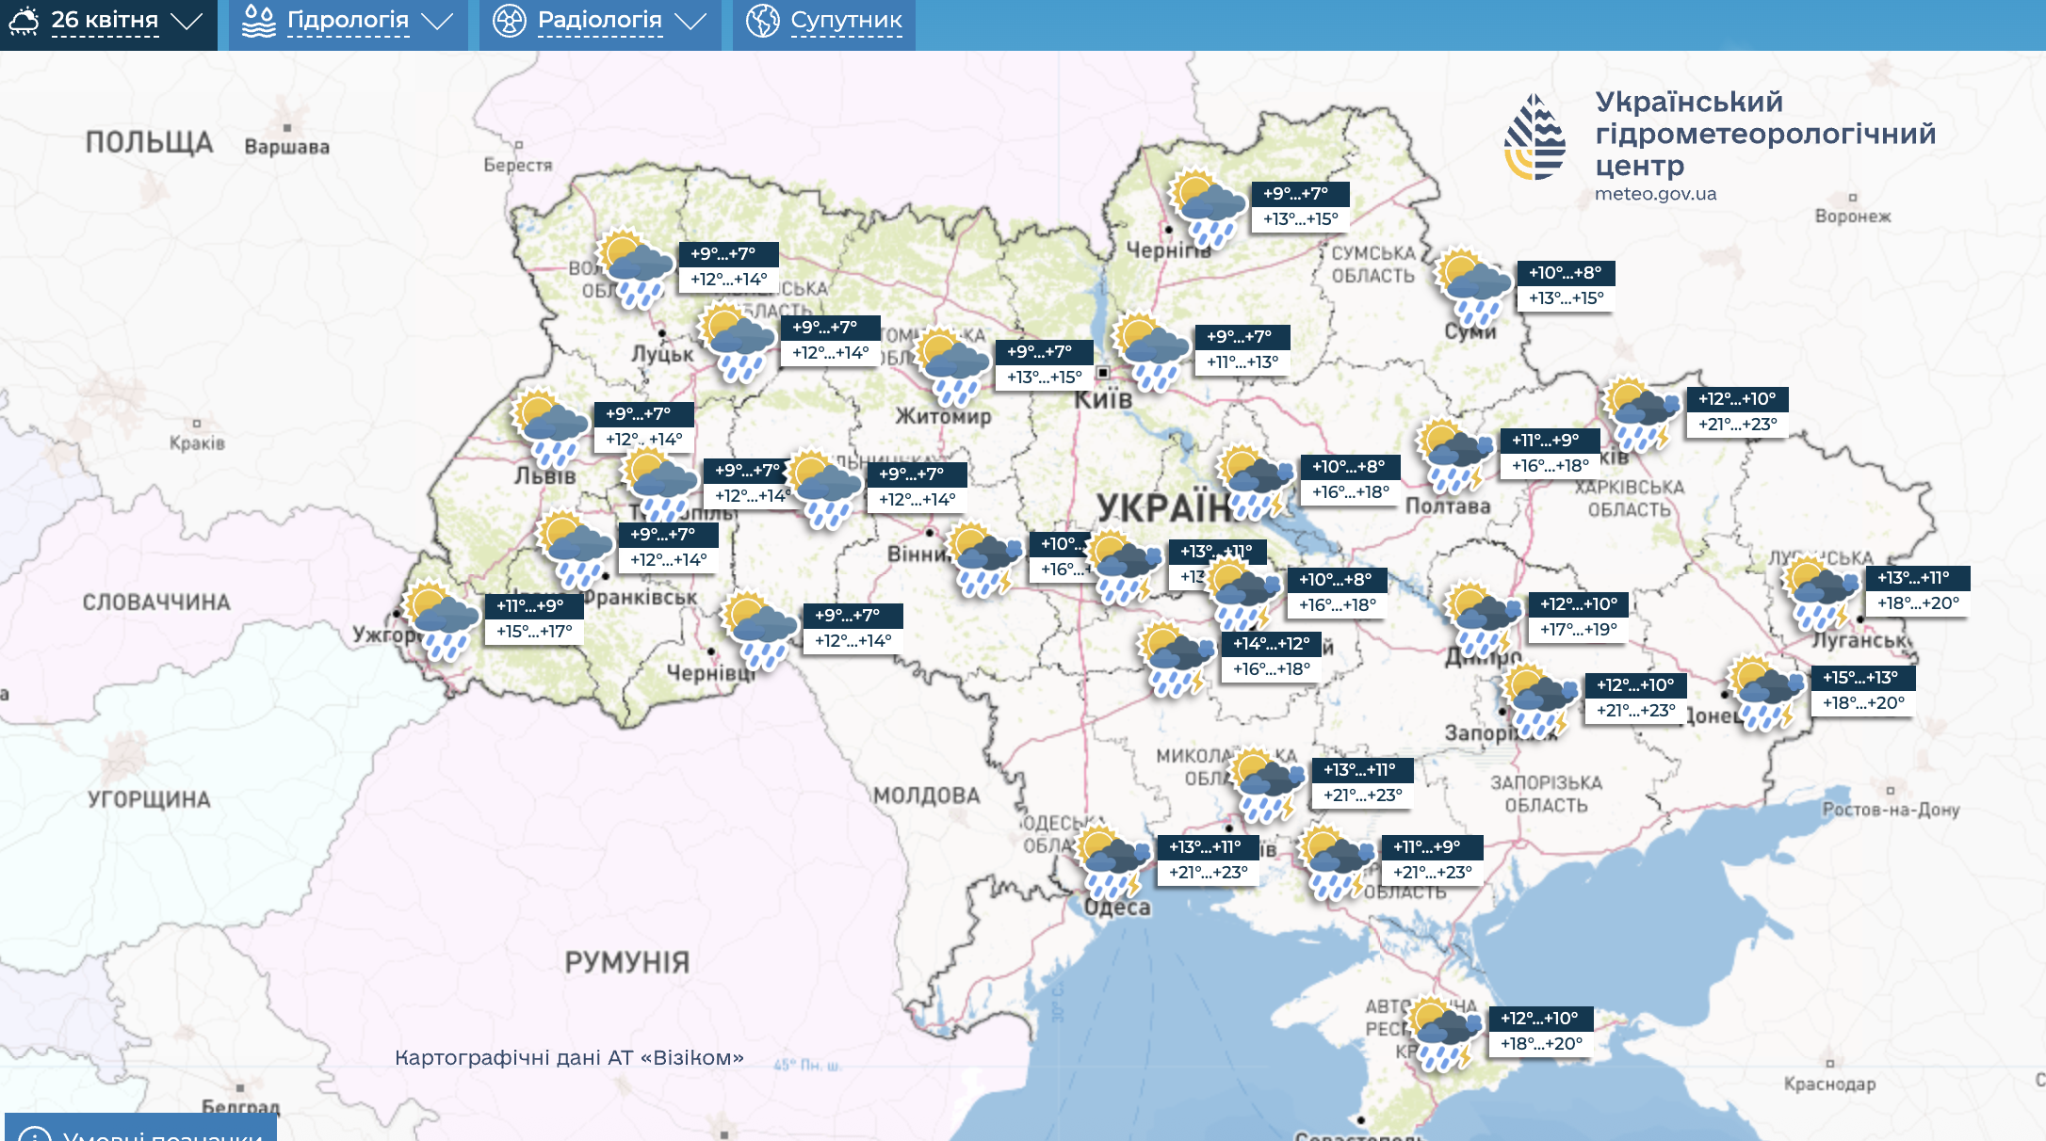
Task: Click the weather icon near Ужгород
Action: point(440,620)
